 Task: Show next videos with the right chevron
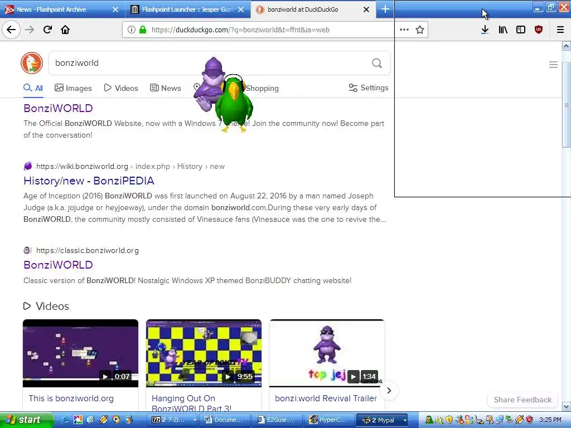tap(389, 391)
